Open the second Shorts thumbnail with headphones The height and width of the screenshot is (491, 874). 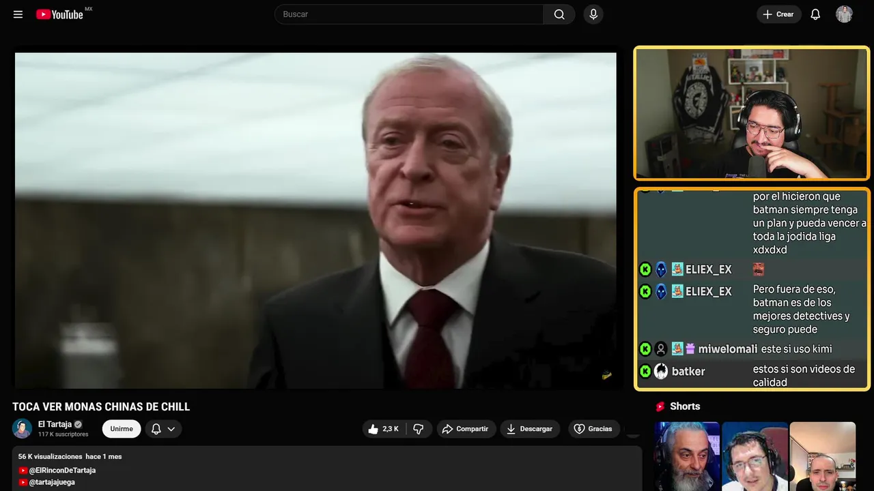[x=755, y=456]
